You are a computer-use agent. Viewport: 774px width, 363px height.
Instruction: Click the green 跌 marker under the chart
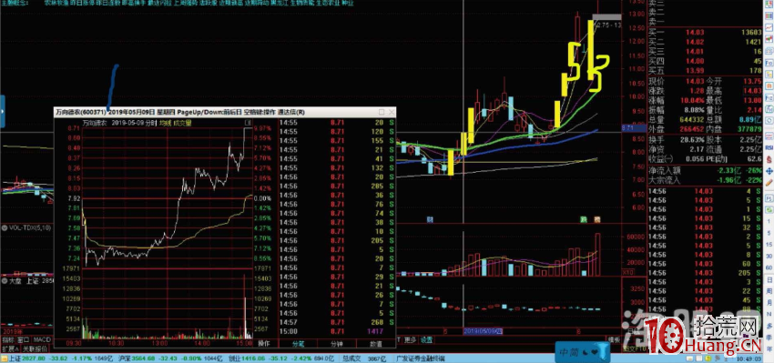coord(583,219)
